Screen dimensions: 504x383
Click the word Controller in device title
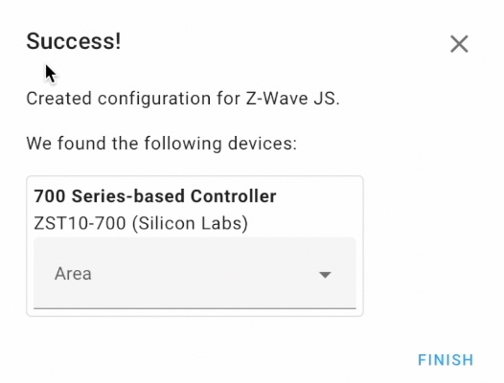tap(234, 196)
